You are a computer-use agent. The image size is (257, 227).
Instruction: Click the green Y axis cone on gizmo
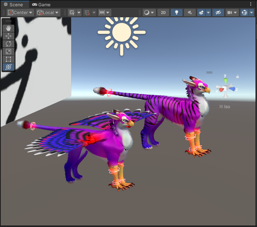pyautogui.click(x=226, y=81)
